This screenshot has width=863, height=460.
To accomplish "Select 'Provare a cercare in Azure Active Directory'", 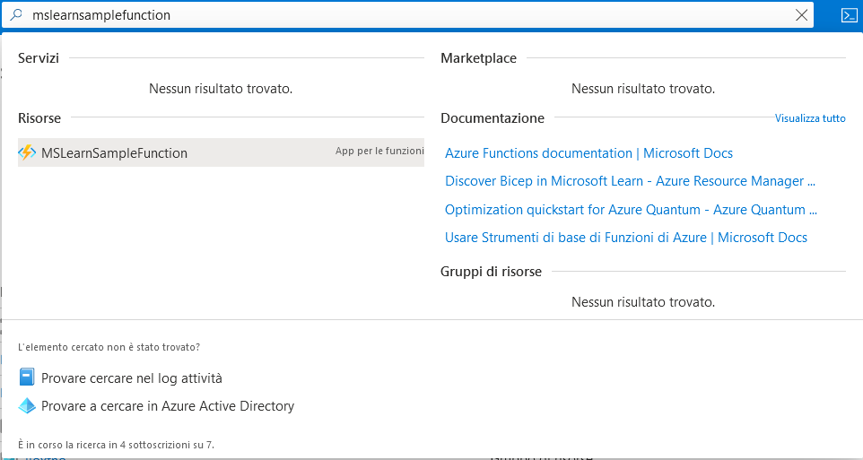I will coord(168,406).
